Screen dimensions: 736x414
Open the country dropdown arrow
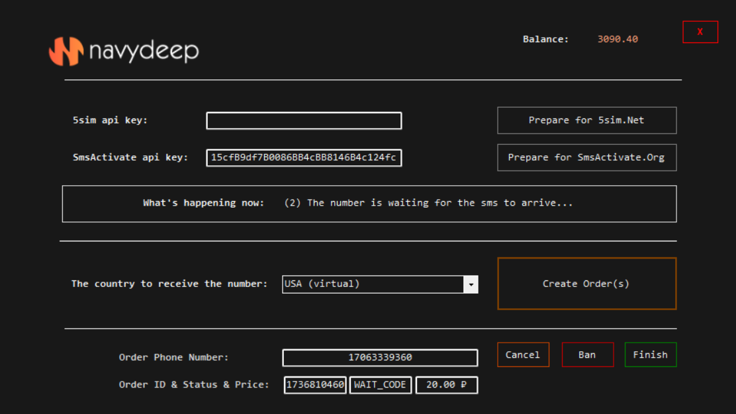tap(471, 284)
